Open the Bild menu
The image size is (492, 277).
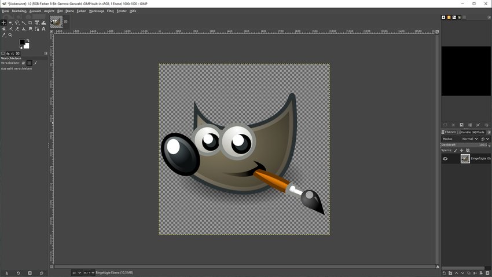60,11
